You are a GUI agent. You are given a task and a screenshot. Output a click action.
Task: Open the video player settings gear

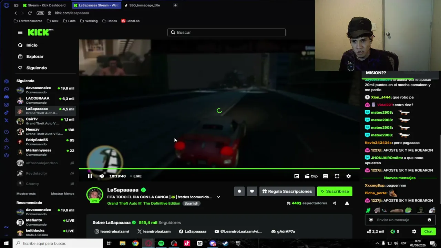coord(349,176)
